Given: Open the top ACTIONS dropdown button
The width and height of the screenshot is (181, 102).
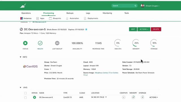Looking at the screenshot, I should 144,29.
